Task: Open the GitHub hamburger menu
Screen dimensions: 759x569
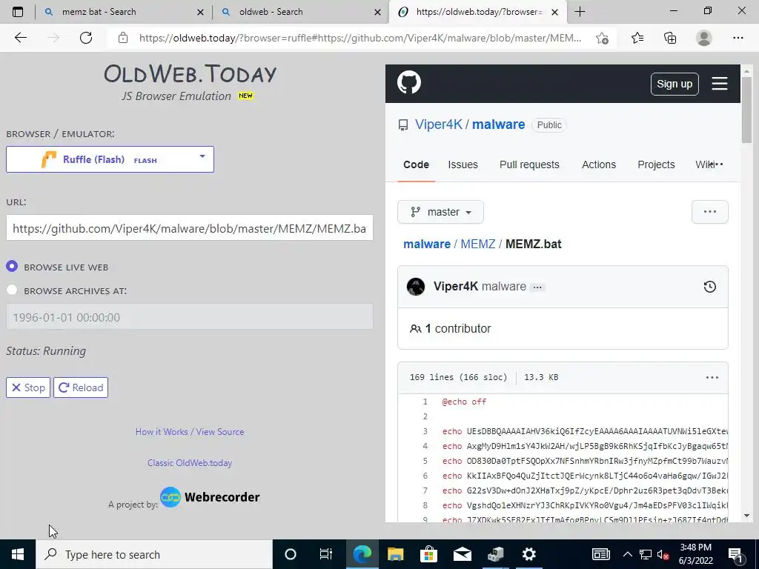Action: pyautogui.click(x=720, y=84)
